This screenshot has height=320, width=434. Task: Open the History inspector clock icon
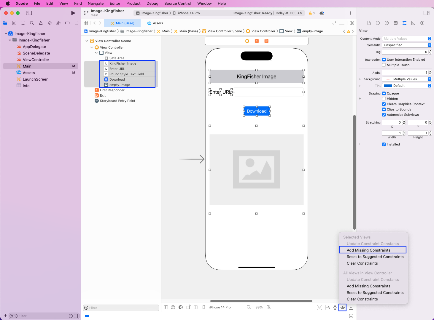pyautogui.click(x=378, y=23)
